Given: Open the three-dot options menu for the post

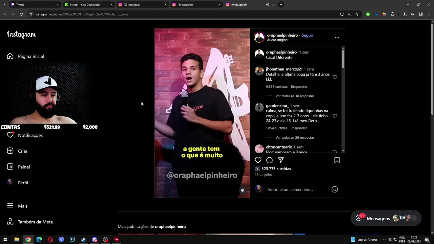Looking at the screenshot, I should [337, 37].
